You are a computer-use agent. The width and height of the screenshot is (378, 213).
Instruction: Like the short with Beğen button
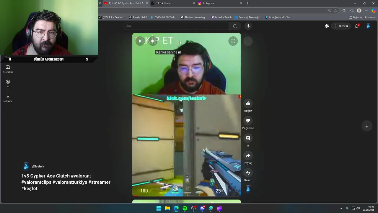coord(248,103)
